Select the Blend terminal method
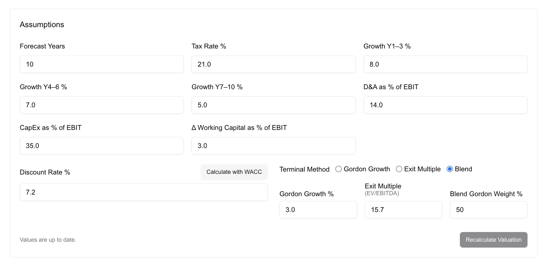Image resolution: width=544 pixels, height=265 pixels. (x=450, y=169)
